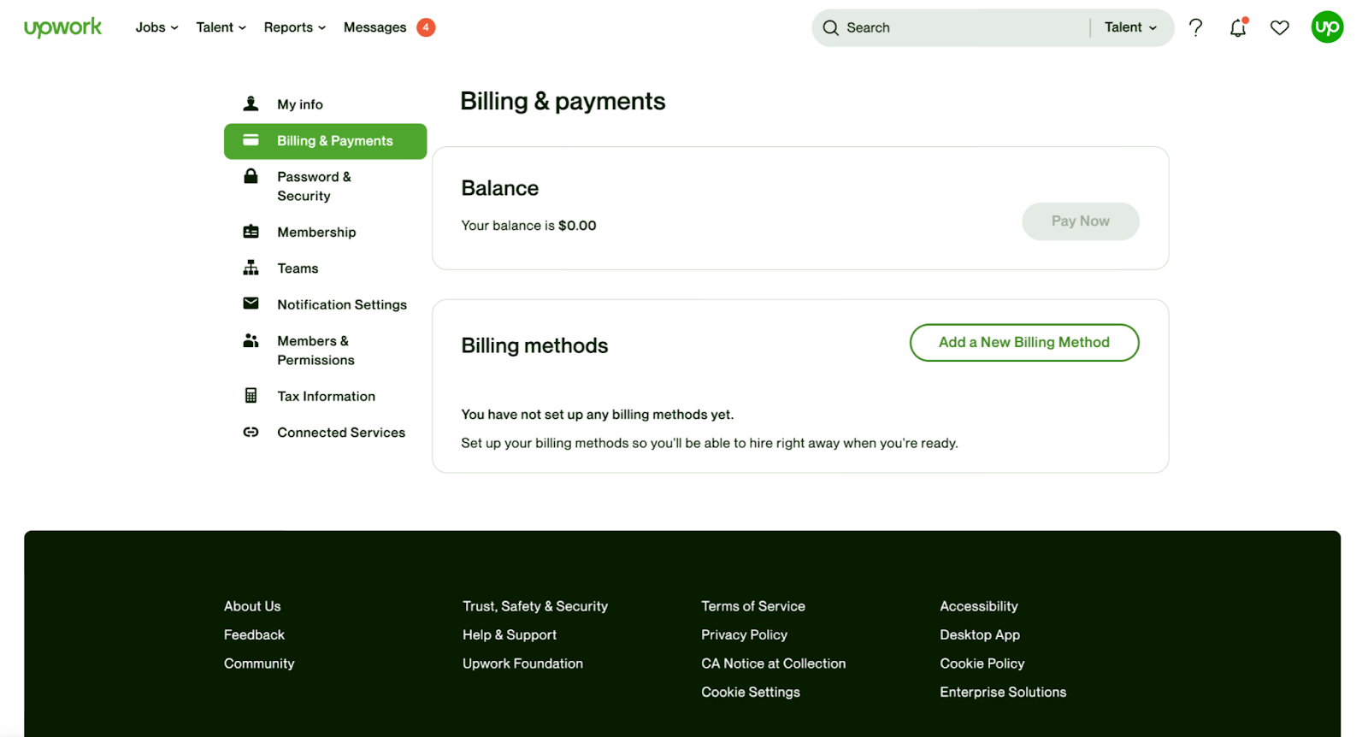Open the notifications bell

1237,28
